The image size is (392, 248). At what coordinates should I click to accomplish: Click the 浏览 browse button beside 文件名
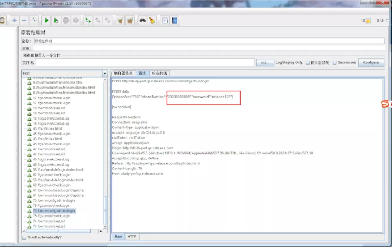[x=265, y=63]
